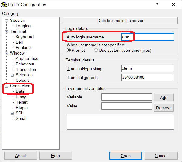Select the Terminal category
Screen dimensions: 182x162
click(18, 31)
